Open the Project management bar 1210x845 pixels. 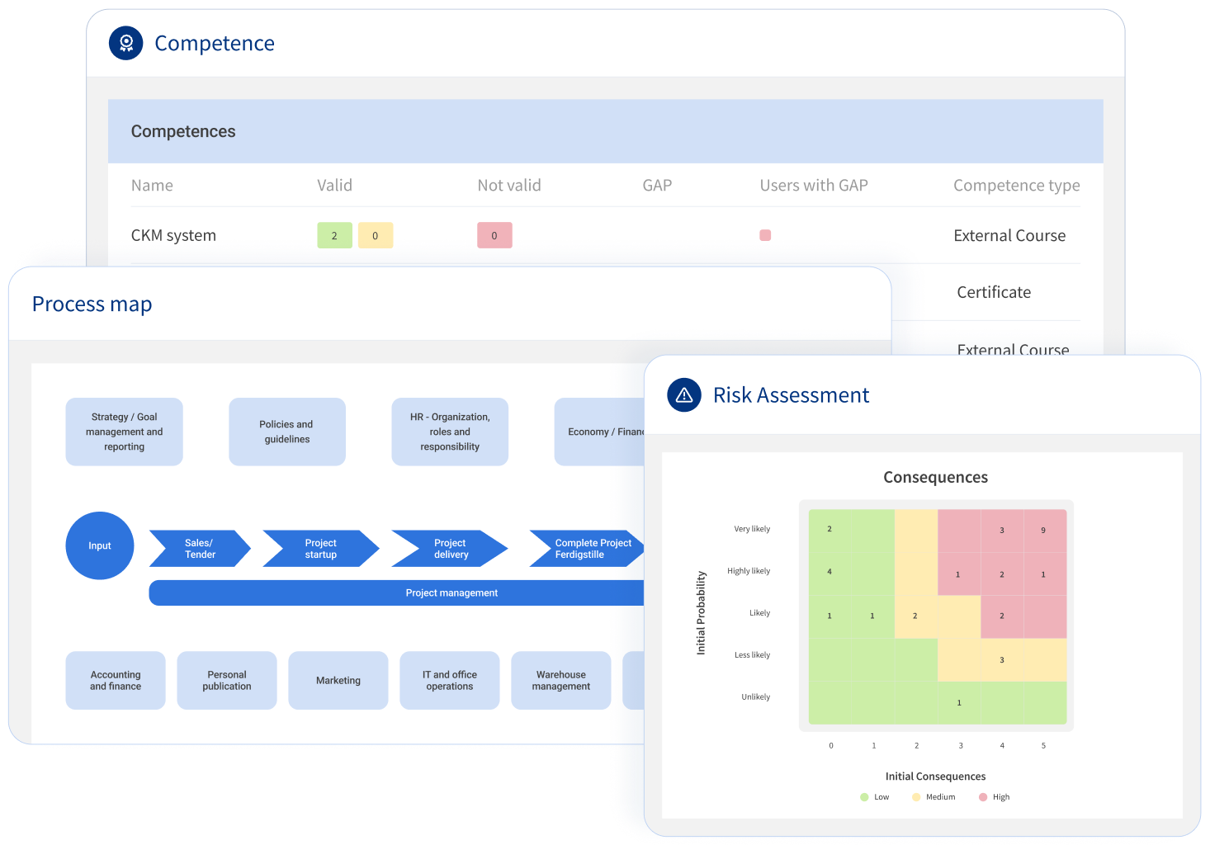[x=452, y=592]
